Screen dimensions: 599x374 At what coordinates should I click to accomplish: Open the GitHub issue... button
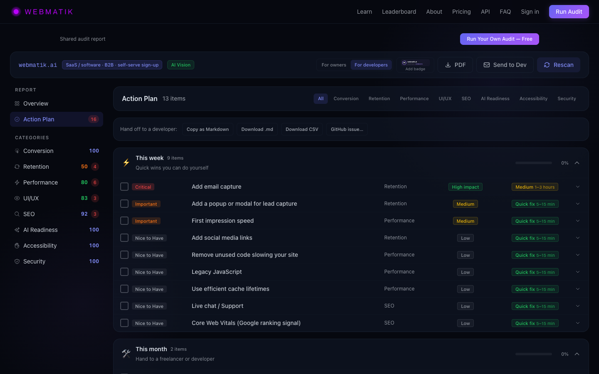pyautogui.click(x=347, y=129)
